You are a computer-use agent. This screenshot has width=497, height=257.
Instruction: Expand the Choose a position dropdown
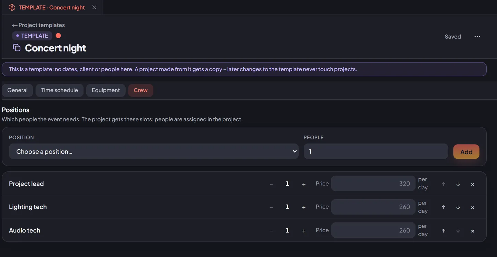pos(154,151)
